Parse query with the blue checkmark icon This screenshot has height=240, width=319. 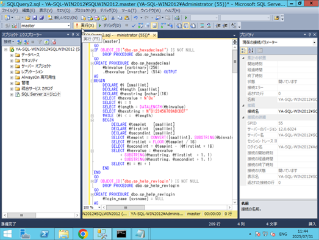pyautogui.click(x=134, y=26)
